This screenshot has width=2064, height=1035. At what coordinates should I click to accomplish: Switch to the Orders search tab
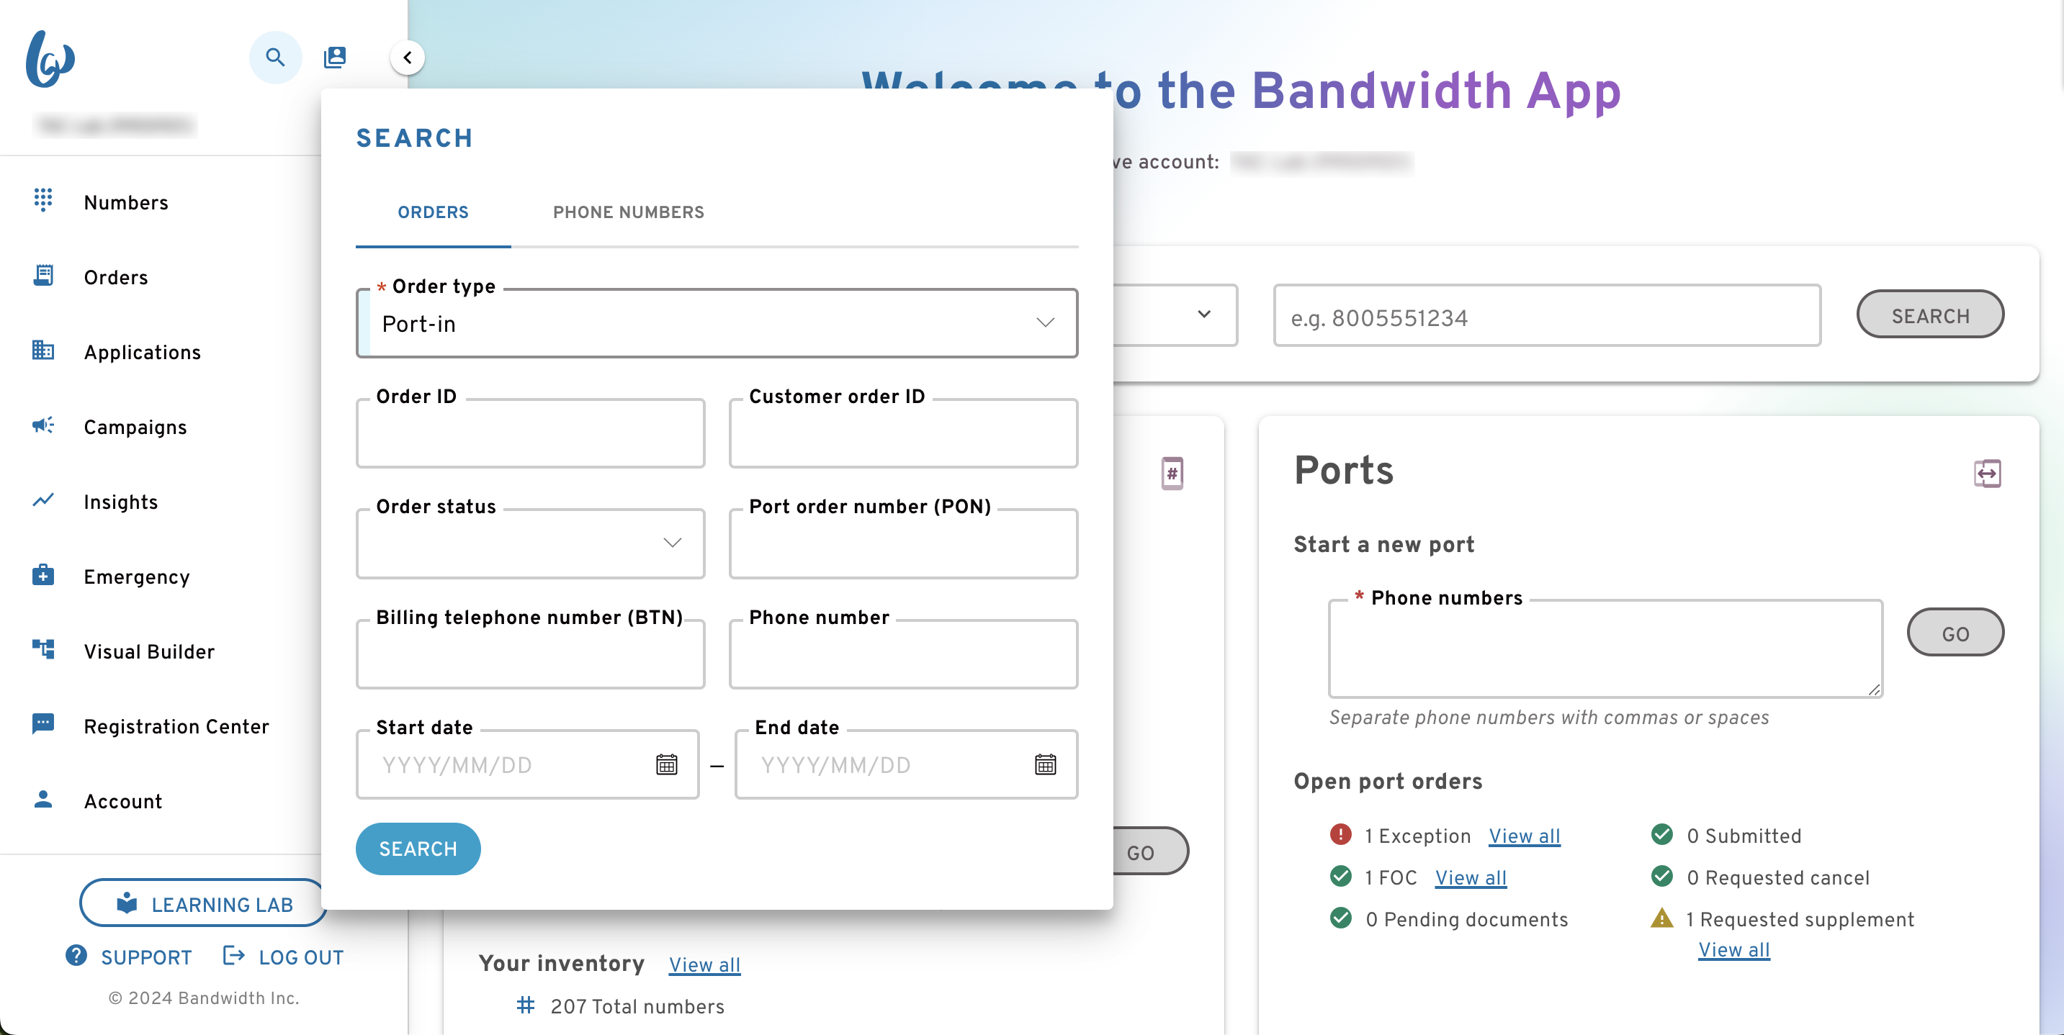click(x=434, y=212)
